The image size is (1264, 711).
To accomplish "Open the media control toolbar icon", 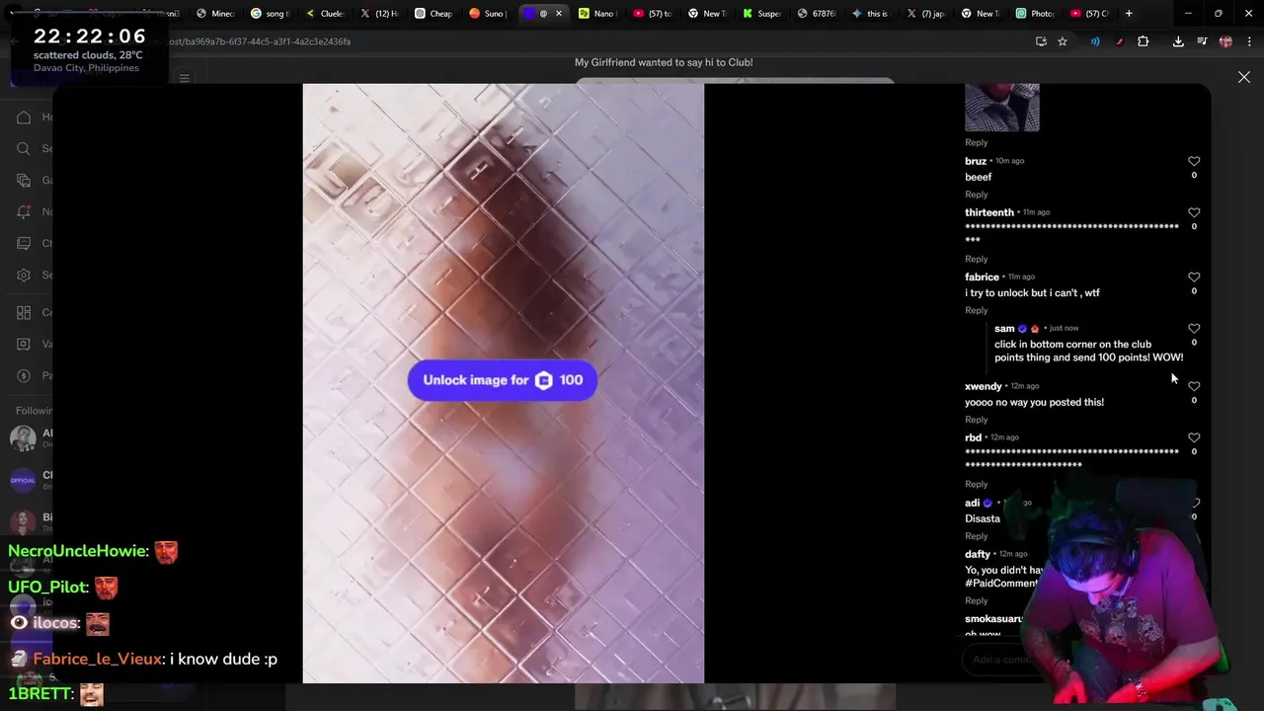I will click(x=1202, y=41).
